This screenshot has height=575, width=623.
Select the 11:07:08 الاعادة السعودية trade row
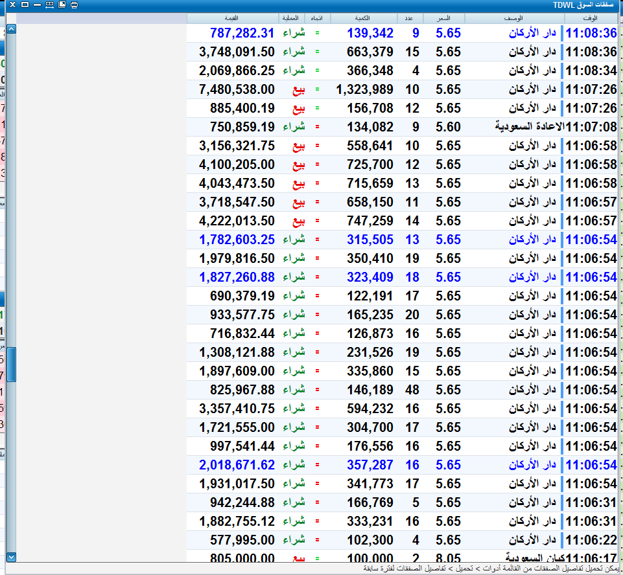point(402,127)
